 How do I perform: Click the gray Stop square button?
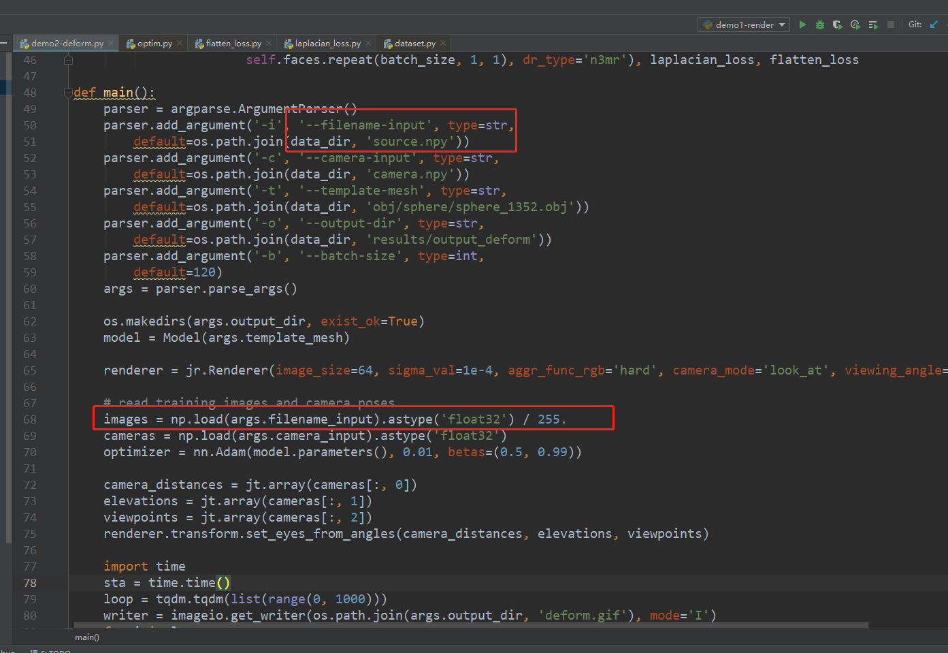click(891, 25)
